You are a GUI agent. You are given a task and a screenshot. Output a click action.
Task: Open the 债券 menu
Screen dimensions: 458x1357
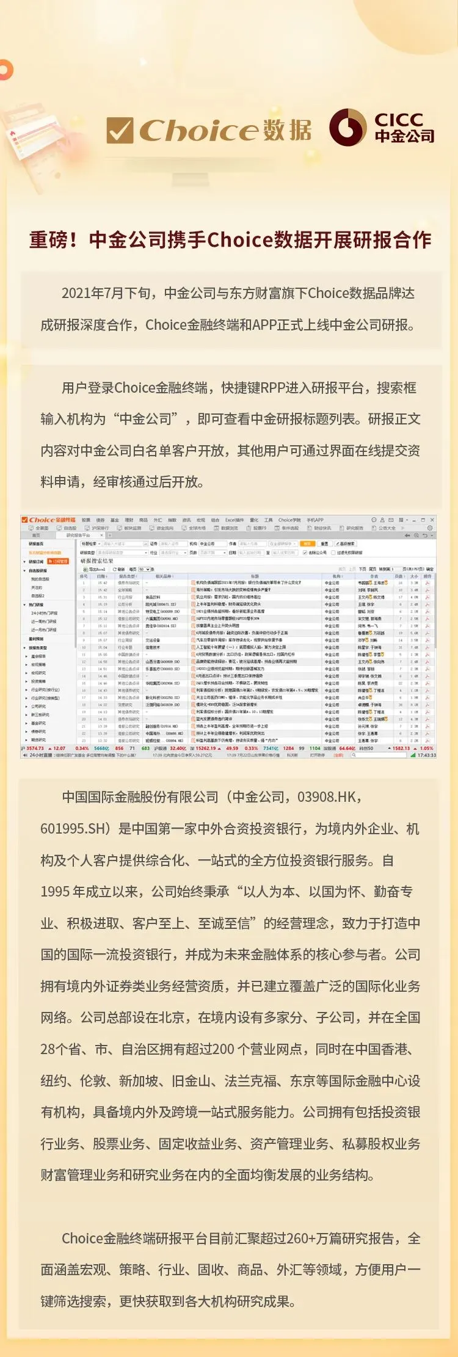pyautogui.click(x=100, y=520)
